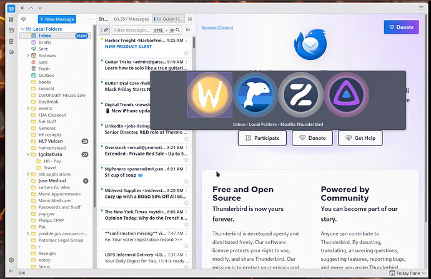Collapse the Local Folders tree
Viewport: 431px width, 279px height.
tap(22, 29)
